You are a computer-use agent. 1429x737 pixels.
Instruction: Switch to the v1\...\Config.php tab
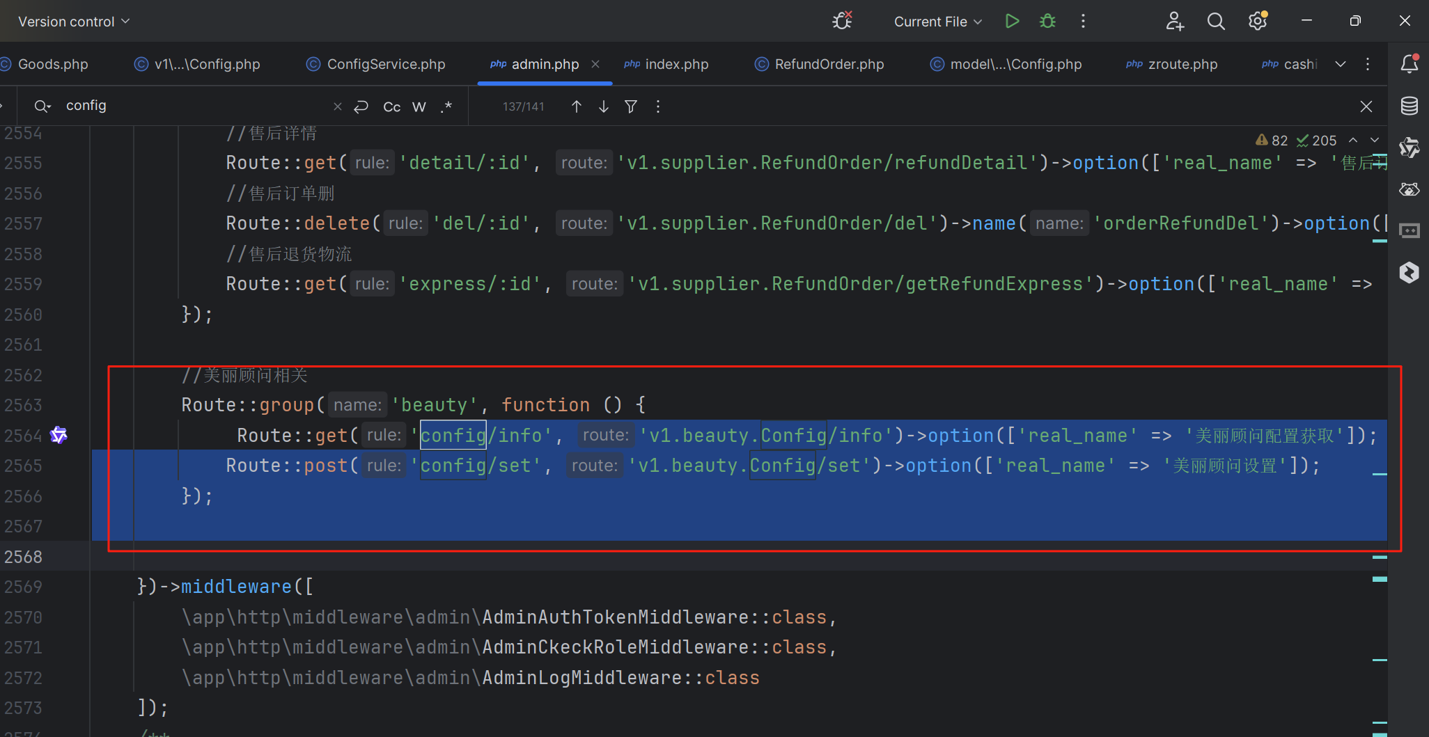point(197,64)
